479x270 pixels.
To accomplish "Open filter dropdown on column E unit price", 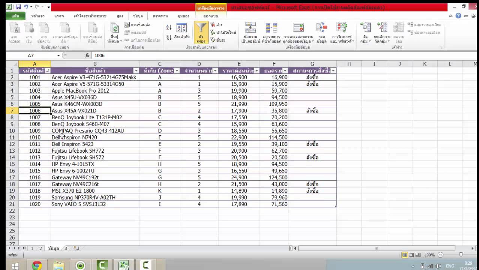I will tap(256, 70).
